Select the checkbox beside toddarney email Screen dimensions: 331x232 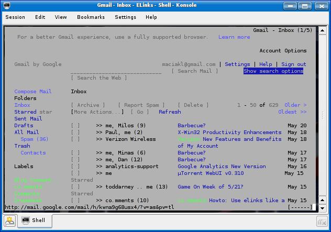[x=75, y=187]
